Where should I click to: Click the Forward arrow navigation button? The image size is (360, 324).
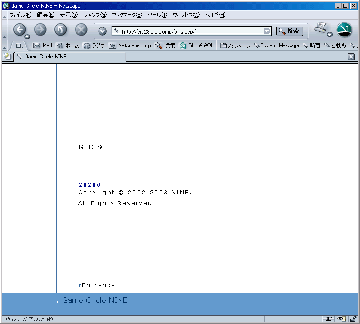click(x=40, y=30)
